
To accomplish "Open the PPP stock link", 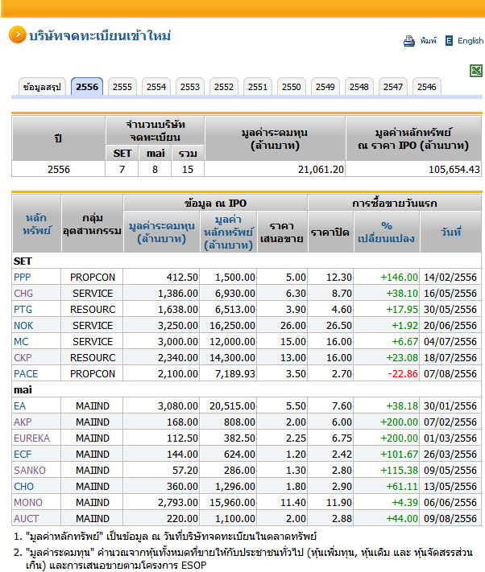I will pos(23,277).
